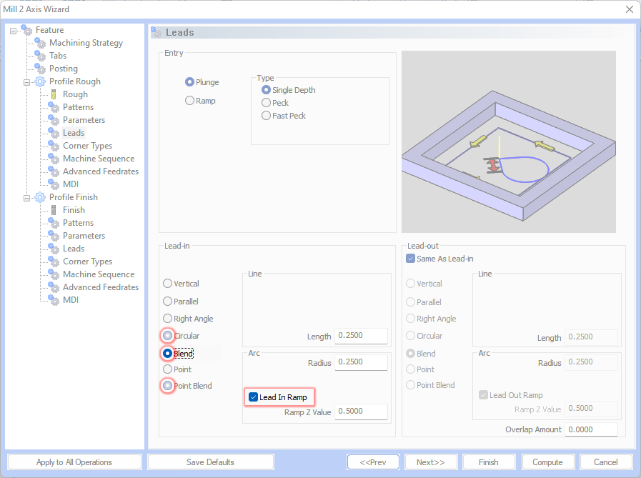Click the gear icon beside Patterns under Profile Finish
This screenshot has width=641, height=478.
coord(54,223)
